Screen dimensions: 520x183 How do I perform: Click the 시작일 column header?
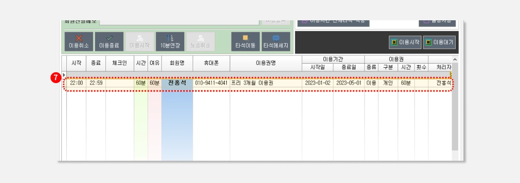(x=317, y=67)
